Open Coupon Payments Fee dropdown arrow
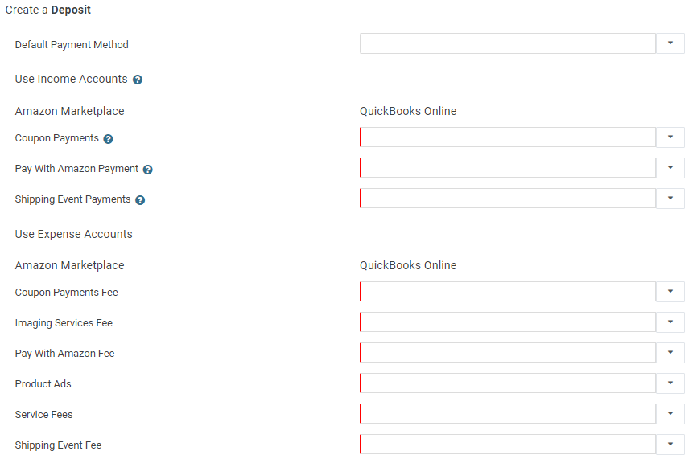 pos(670,292)
